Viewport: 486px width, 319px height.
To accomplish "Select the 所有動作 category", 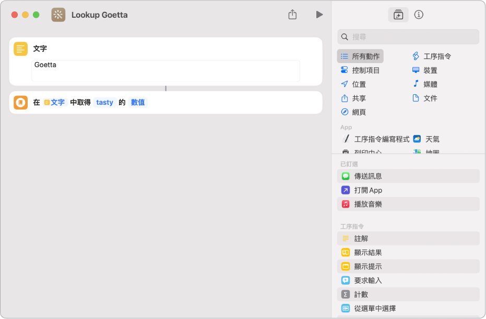I will coord(360,56).
